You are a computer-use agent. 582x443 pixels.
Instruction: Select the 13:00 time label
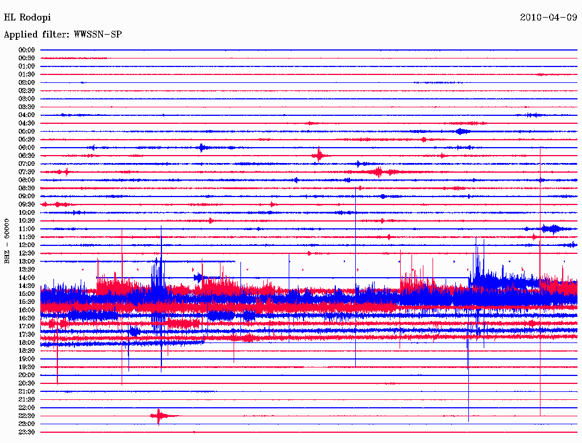coord(27,262)
